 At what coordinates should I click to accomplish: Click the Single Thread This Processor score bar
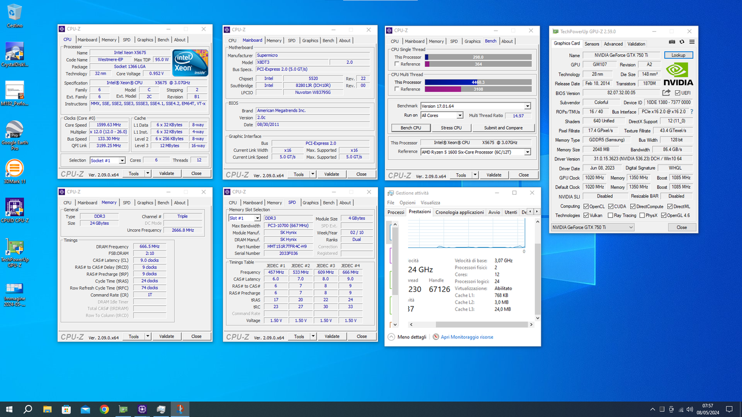click(478, 57)
